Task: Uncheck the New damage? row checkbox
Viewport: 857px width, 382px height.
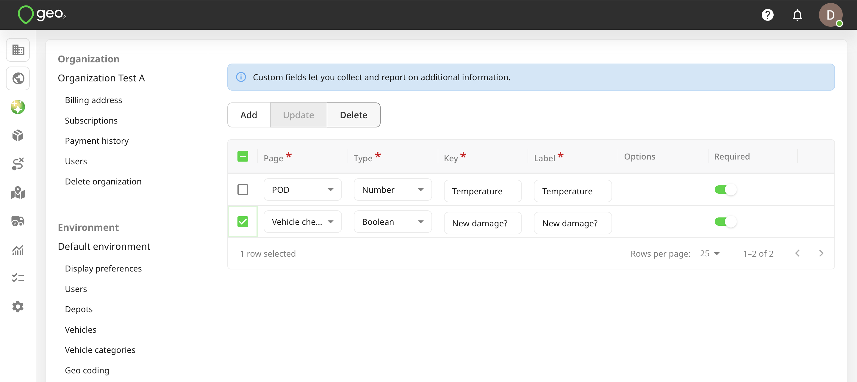Action: pos(243,222)
